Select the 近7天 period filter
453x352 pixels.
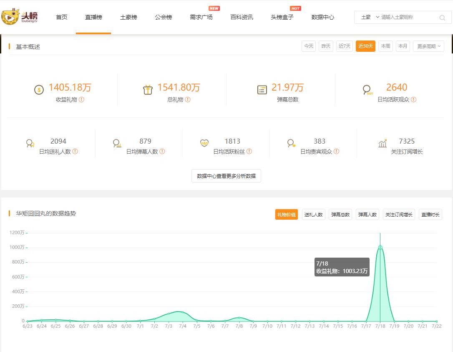point(345,46)
